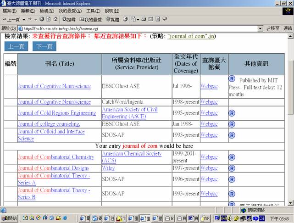Open the Windows 開始 Start button
This screenshot has width=294, height=223.
pos(9,218)
